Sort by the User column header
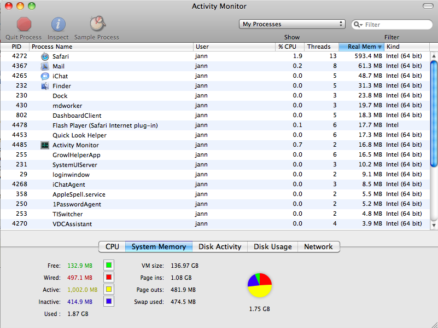The width and height of the screenshot is (438, 328). pos(234,47)
